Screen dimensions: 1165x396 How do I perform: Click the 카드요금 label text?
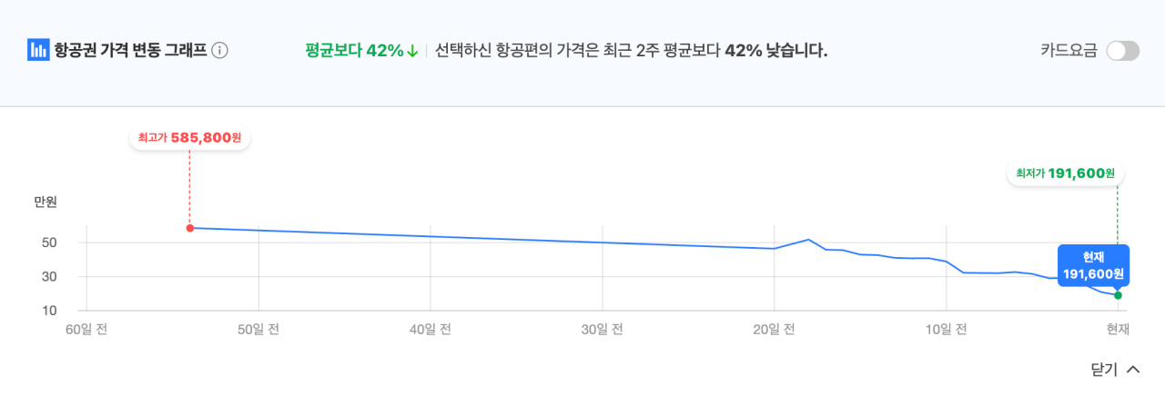tap(1069, 51)
